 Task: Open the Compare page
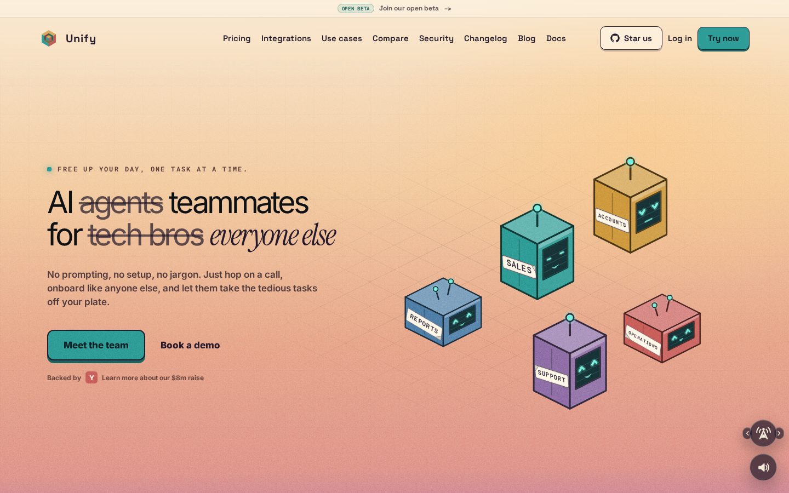click(x=391, y=38)
